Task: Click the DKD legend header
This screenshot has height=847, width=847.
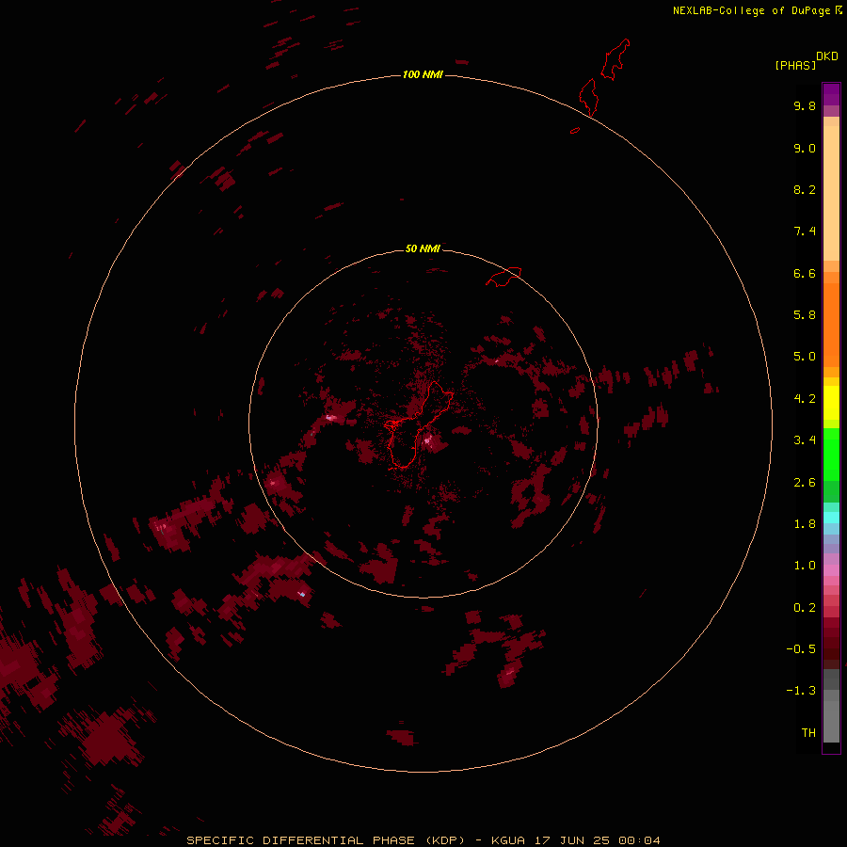Action: coord(826,56)
